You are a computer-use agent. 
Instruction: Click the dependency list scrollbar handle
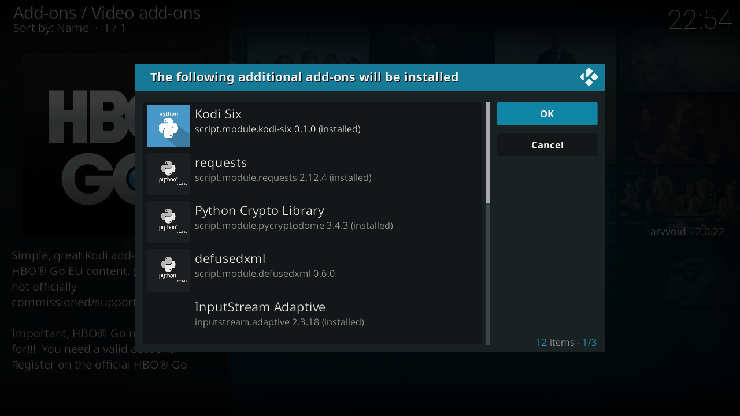point(488,153)
